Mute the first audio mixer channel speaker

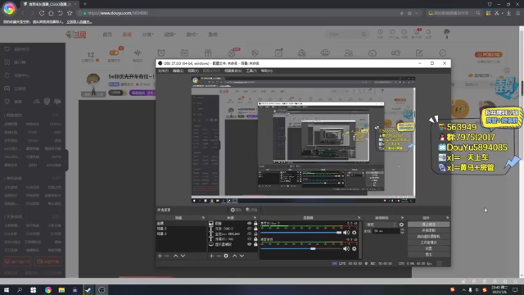(346, 233)
